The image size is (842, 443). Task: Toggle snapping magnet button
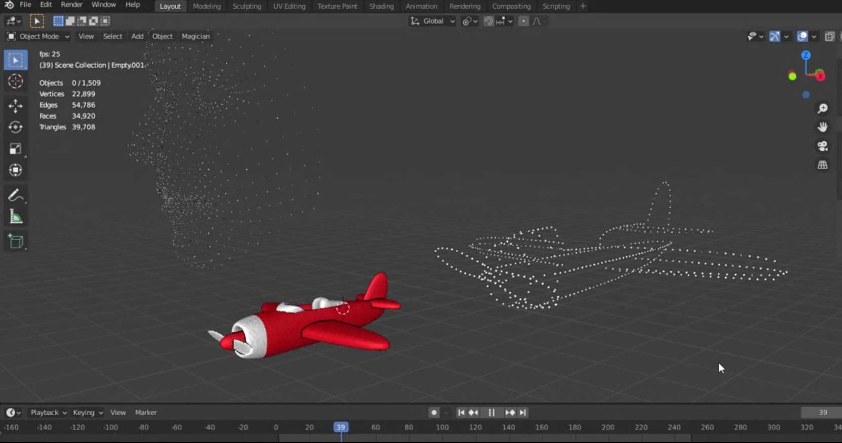tap(489, 21)
